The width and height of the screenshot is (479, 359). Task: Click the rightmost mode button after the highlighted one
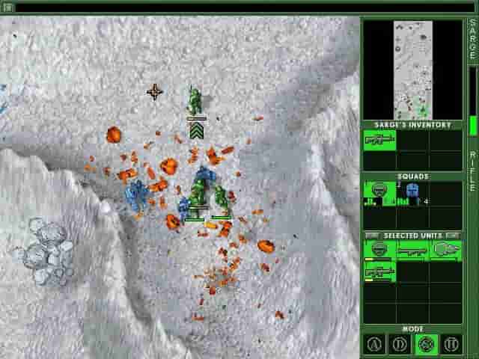(x=451, y=344)
